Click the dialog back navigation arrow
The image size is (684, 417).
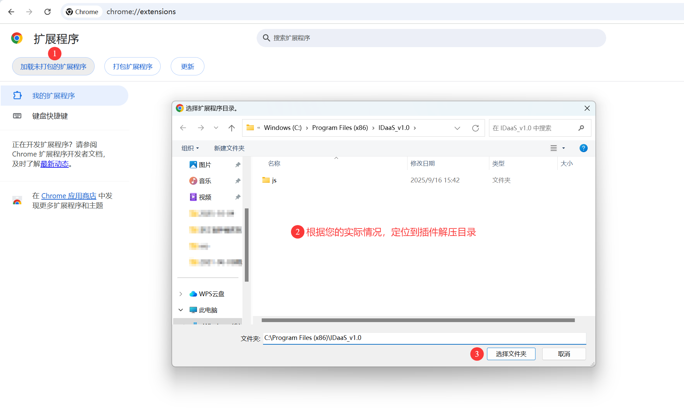[x=183, y=128]
